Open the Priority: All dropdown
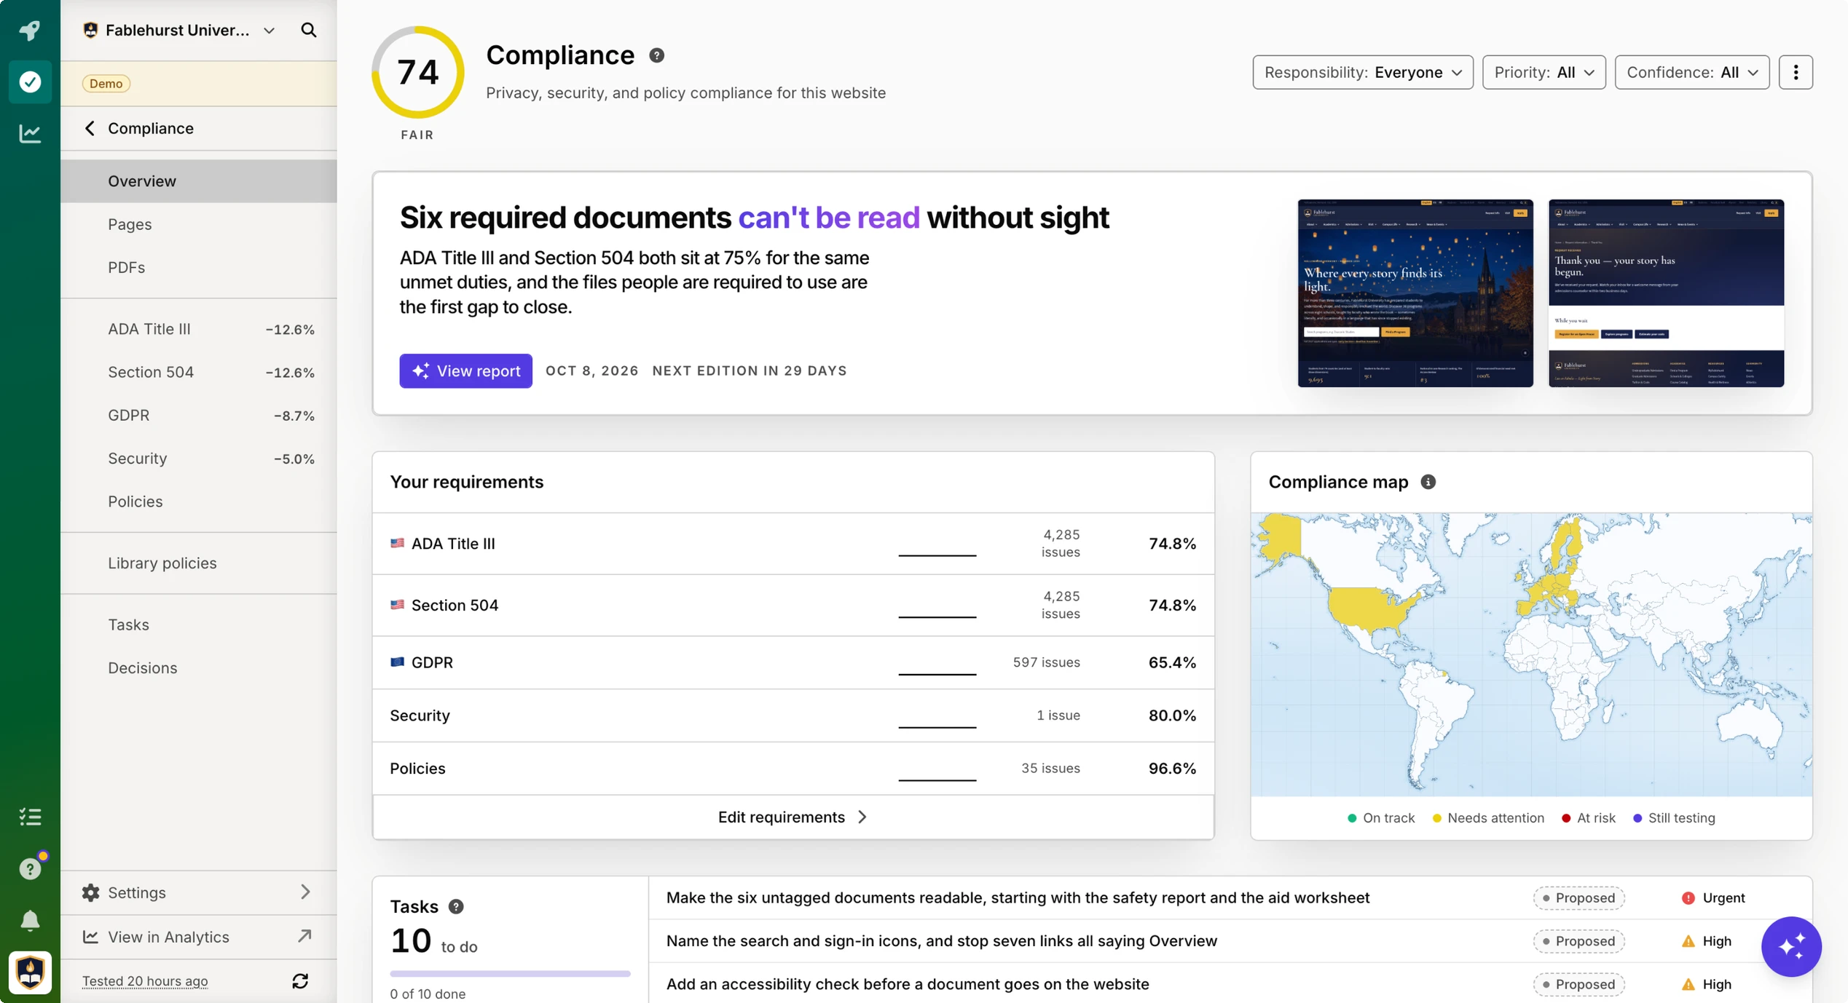 coord(1544,72)
